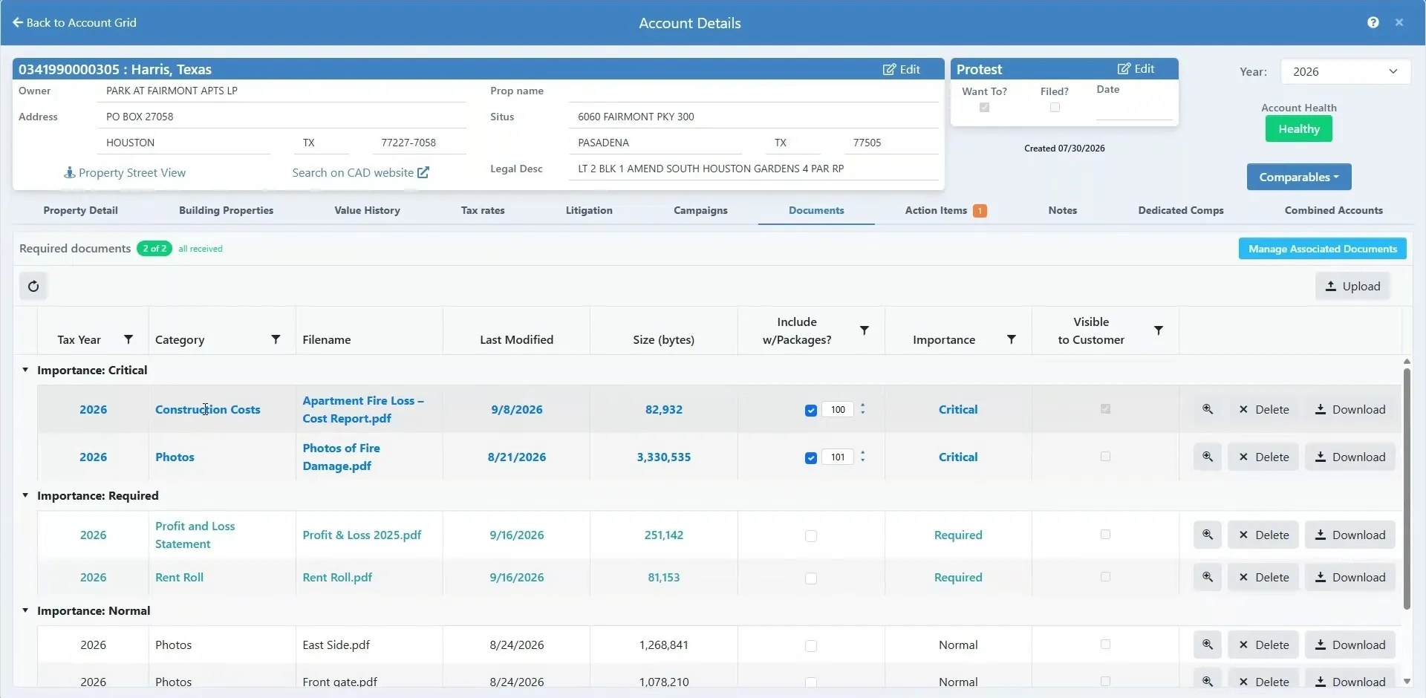Viewport: 1426px width, 698px height.
Task: Open the Comparables dropdown button
Action: 1298,177
